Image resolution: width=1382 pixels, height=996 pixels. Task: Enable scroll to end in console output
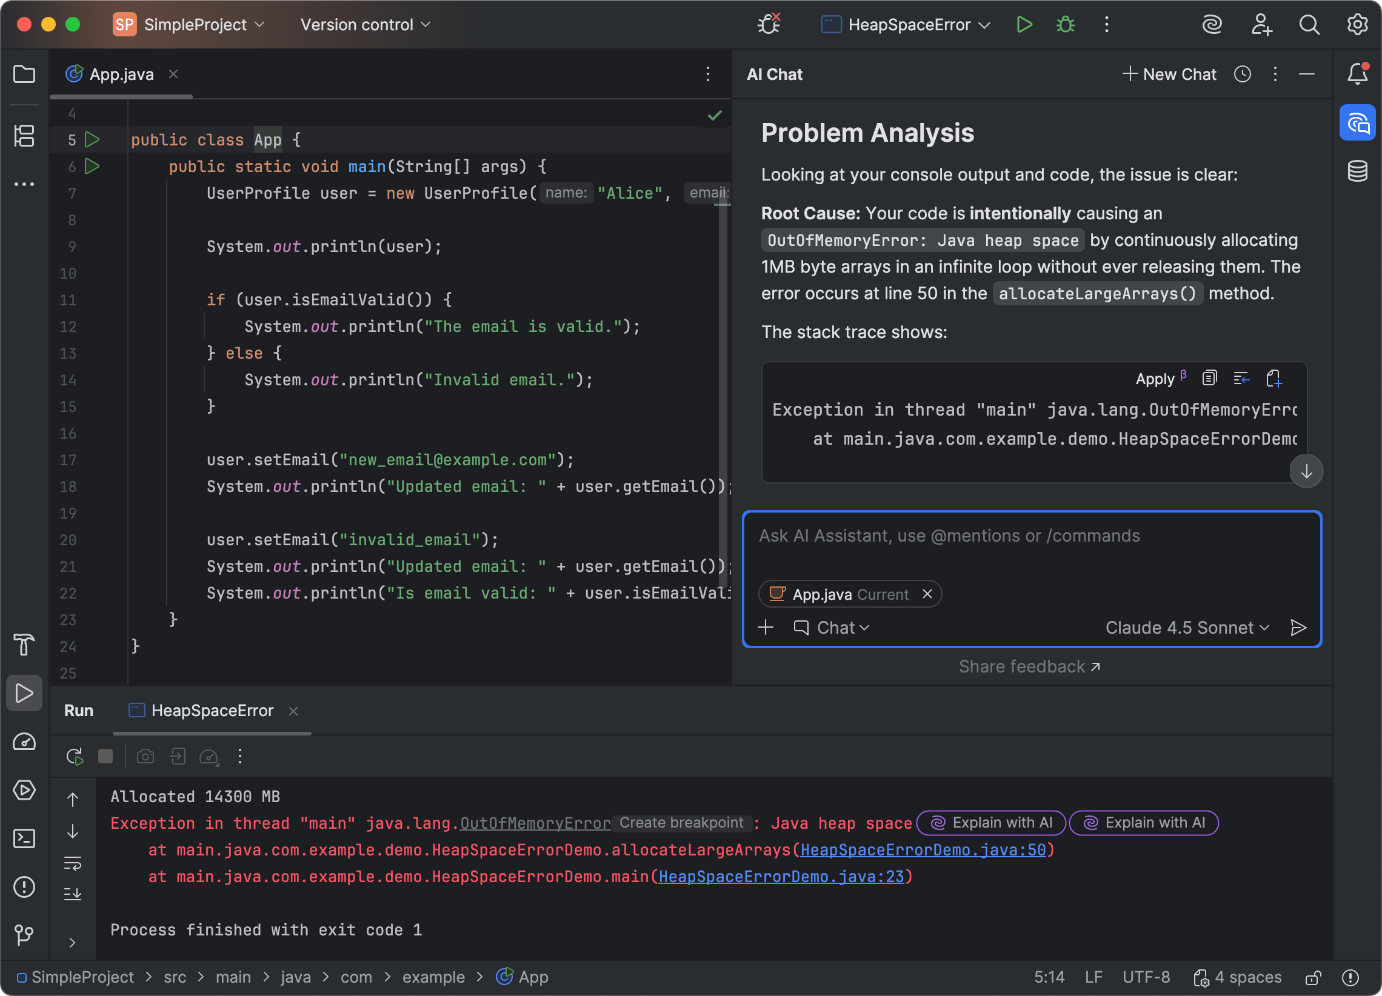[x=73, y=894]
